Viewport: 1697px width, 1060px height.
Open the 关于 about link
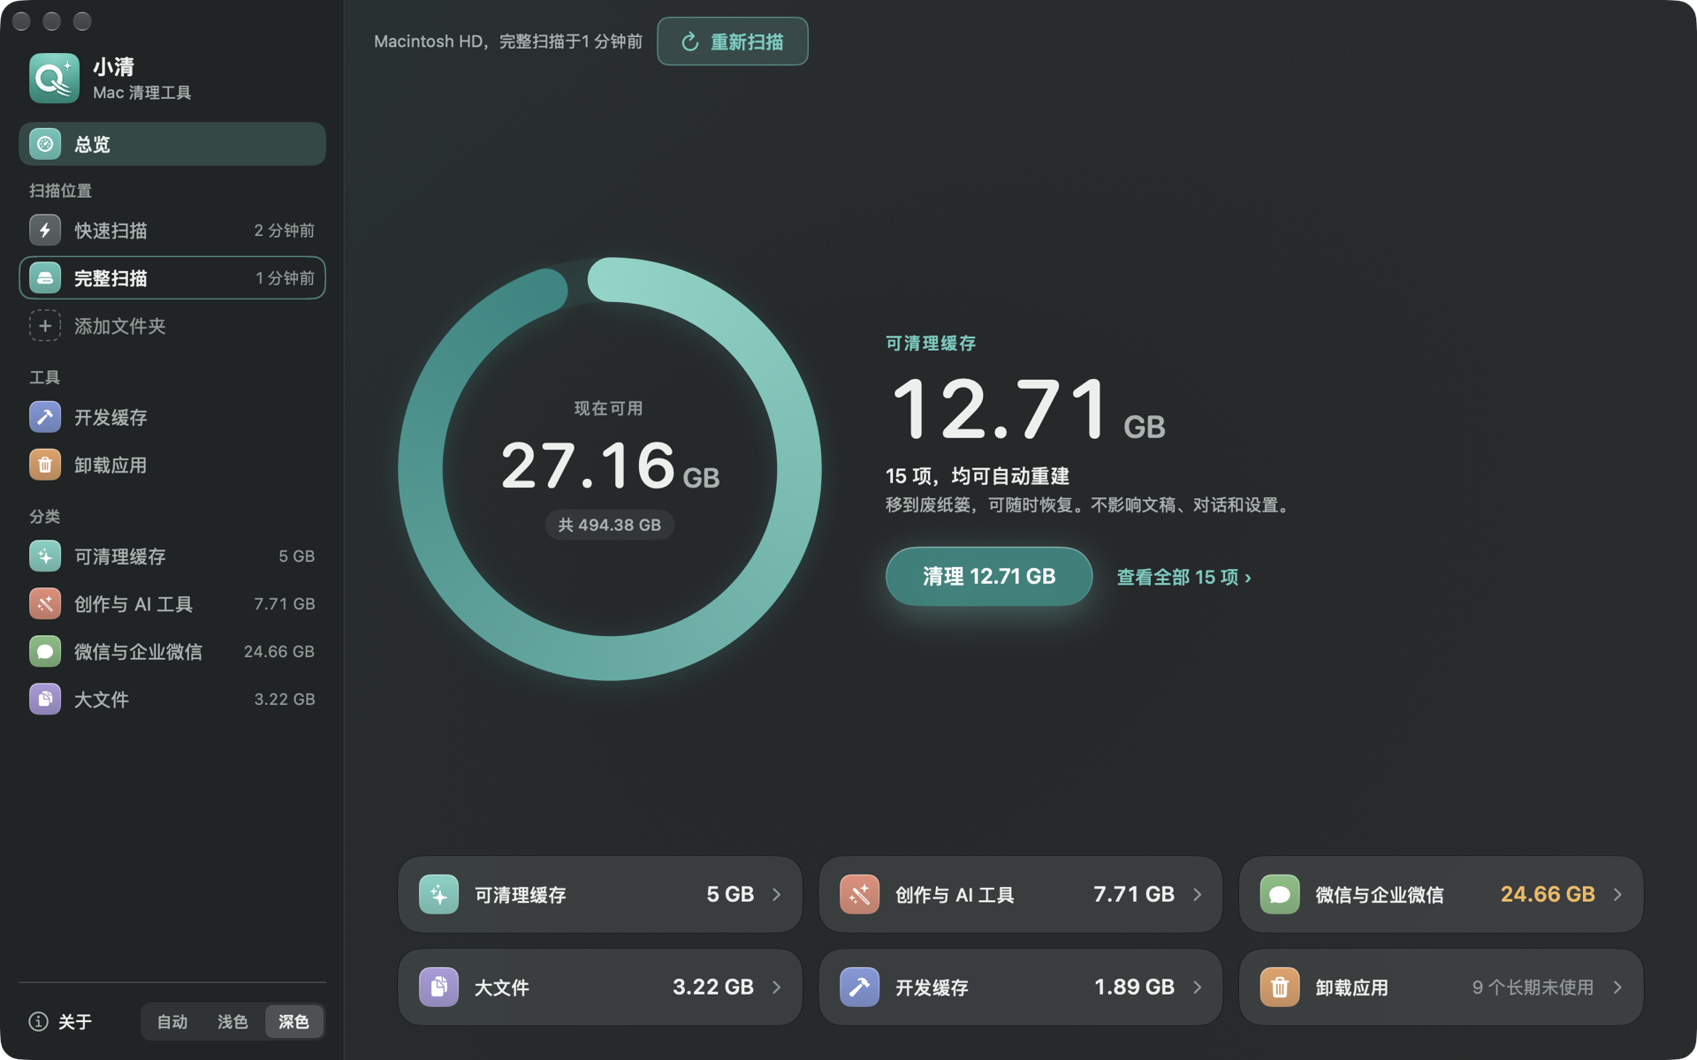tap(60, 1022)
